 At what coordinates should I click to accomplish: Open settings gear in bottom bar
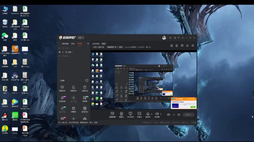click(179, 115)
